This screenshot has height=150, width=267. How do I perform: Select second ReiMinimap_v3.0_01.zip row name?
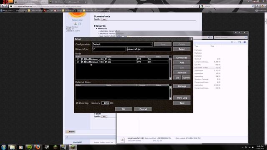[x=96, y=62]
